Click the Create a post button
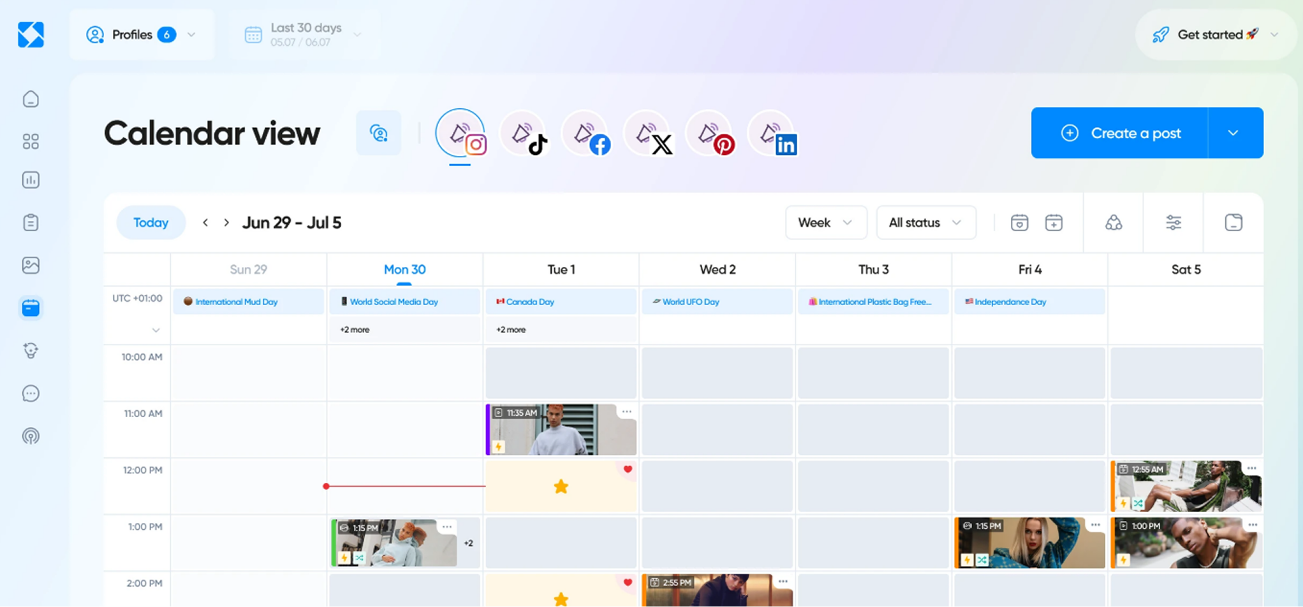 (x=1120, y=133)
